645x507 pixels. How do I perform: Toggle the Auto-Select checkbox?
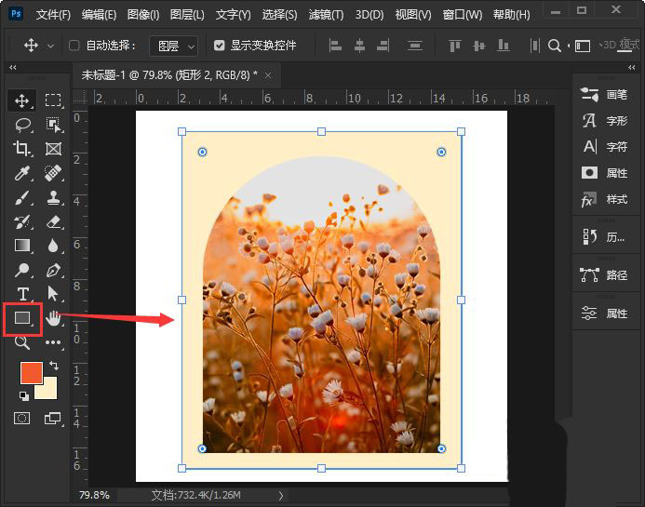(x=74, y=46)
